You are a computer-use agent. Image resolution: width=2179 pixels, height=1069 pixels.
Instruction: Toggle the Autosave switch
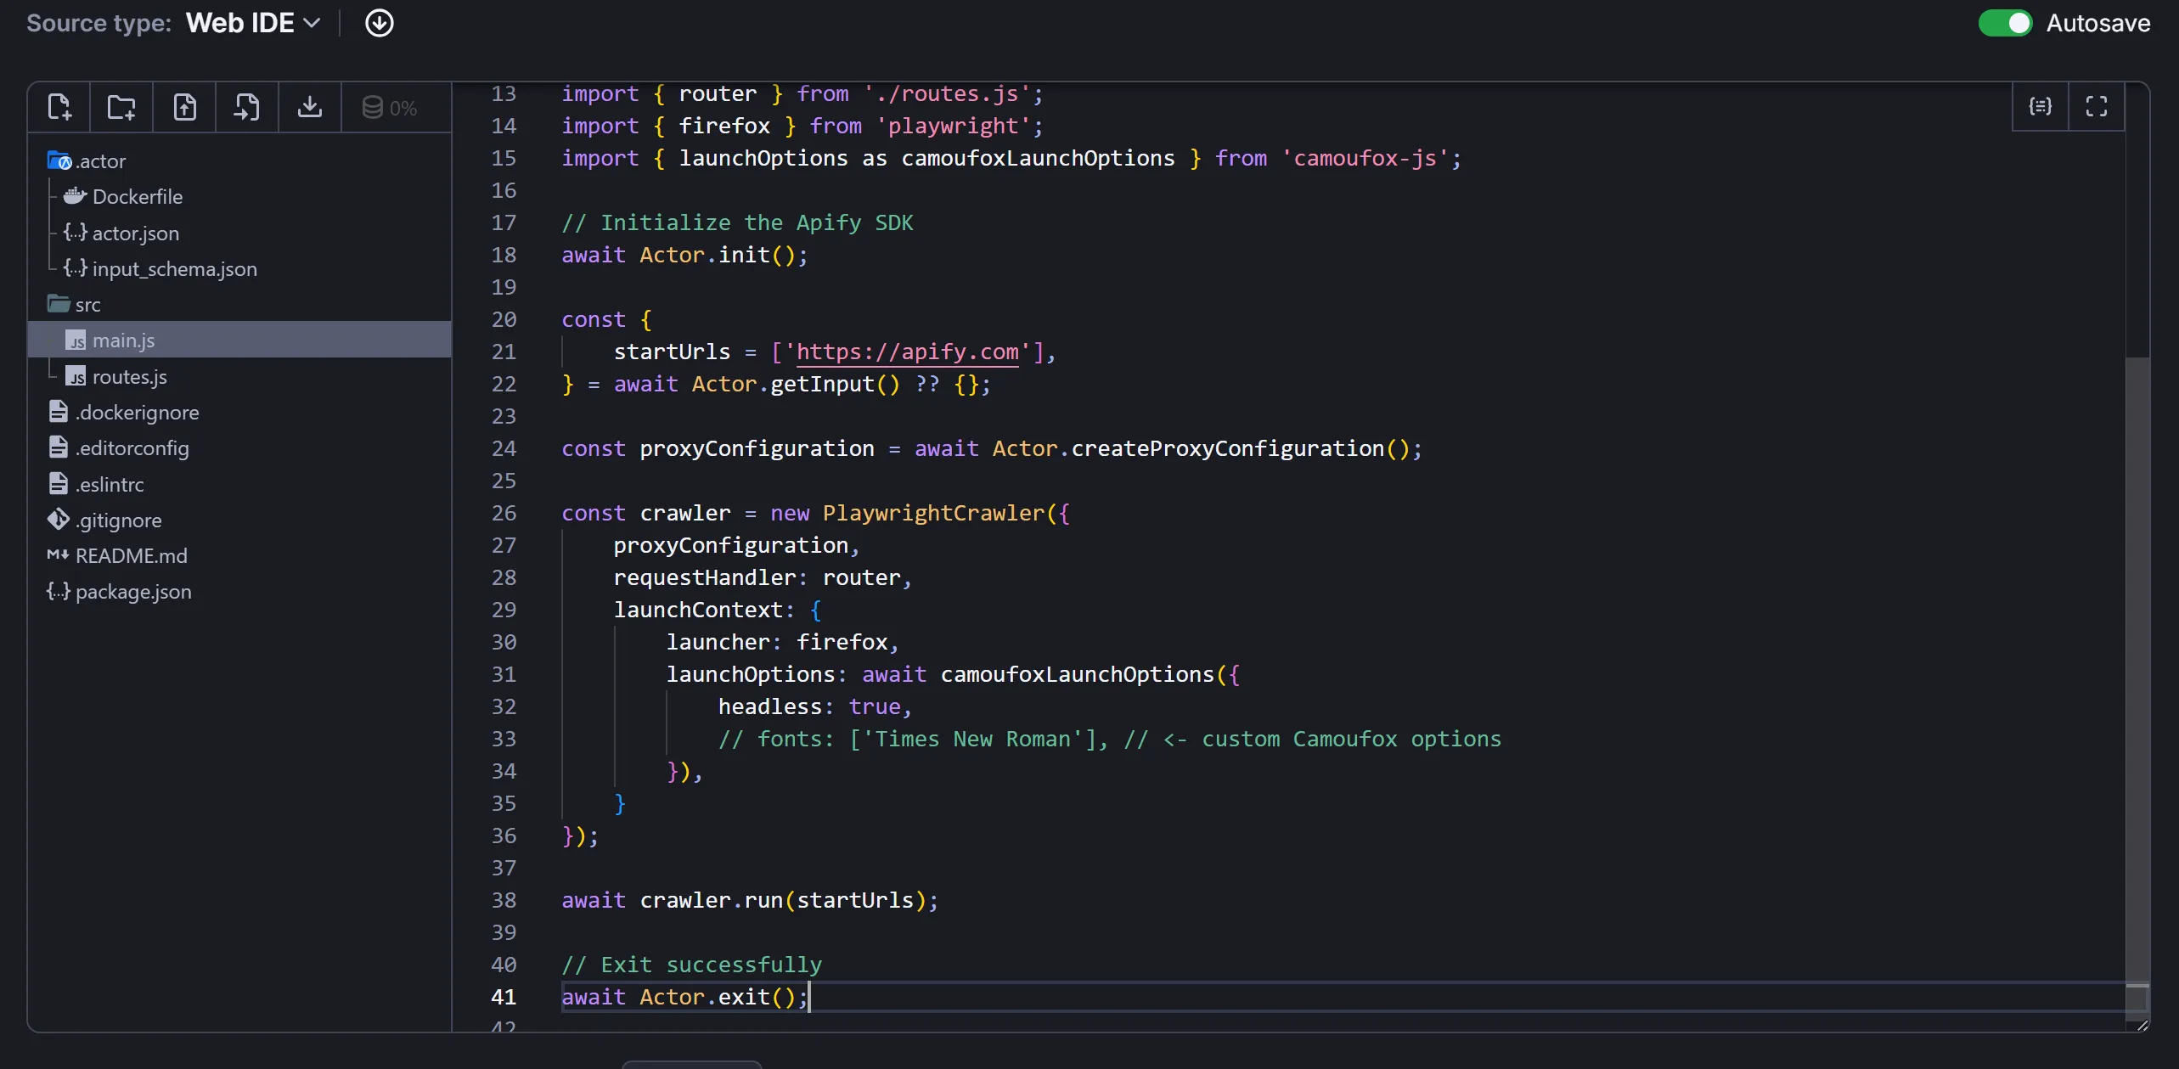2005,23
